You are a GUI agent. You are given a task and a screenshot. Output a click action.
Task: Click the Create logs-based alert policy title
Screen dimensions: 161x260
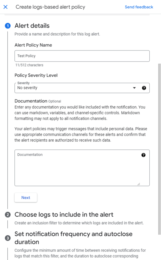click(x=50, y=7)
